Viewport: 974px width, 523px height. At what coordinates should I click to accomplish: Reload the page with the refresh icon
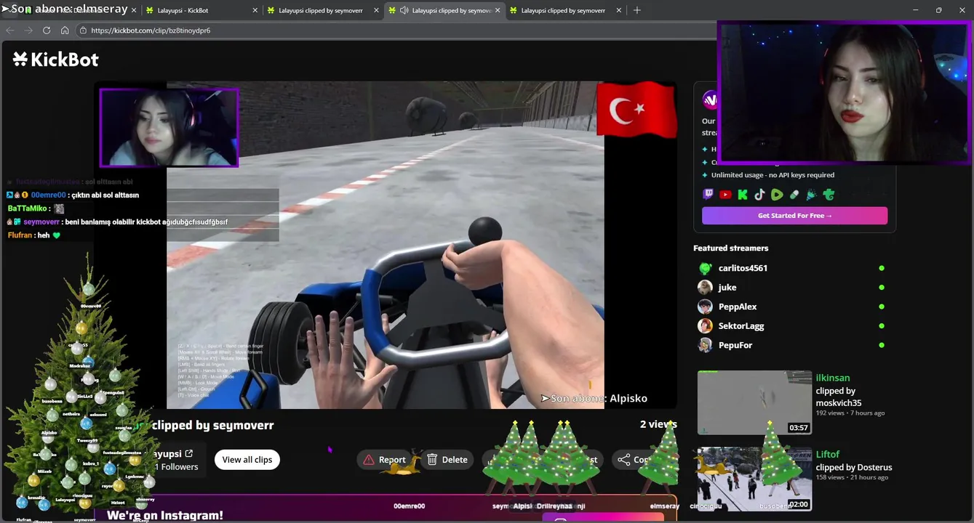click(47, 31)
